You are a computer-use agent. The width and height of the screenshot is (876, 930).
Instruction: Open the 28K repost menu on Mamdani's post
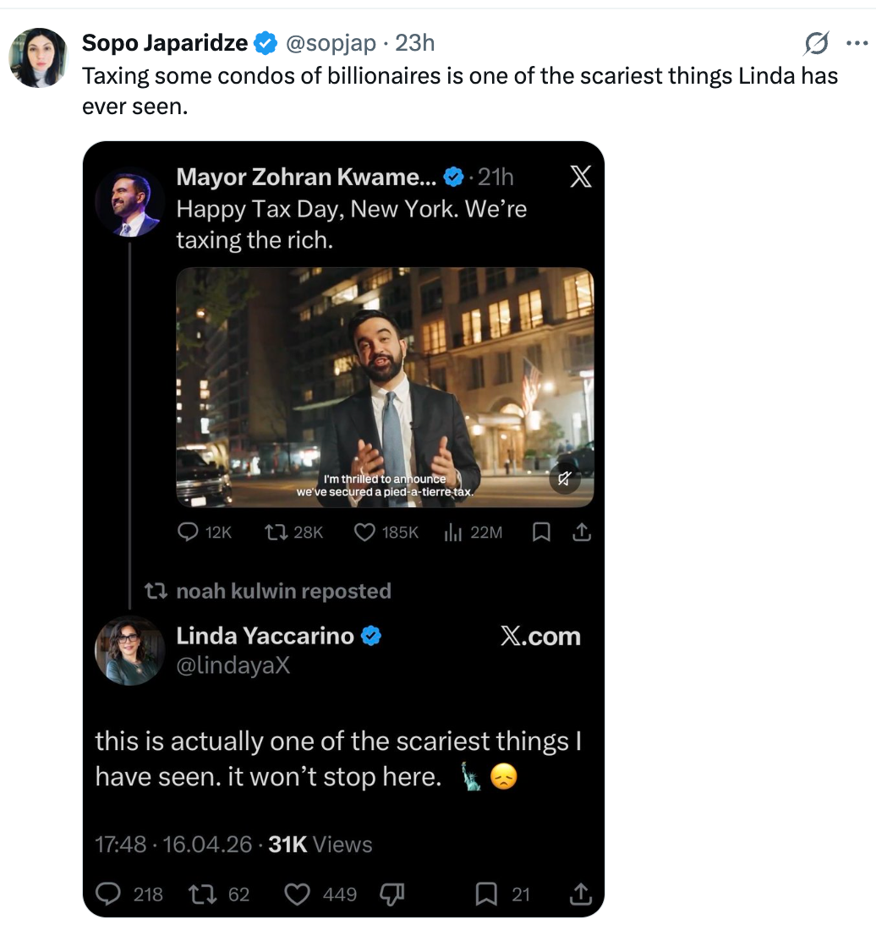[276, 532]
